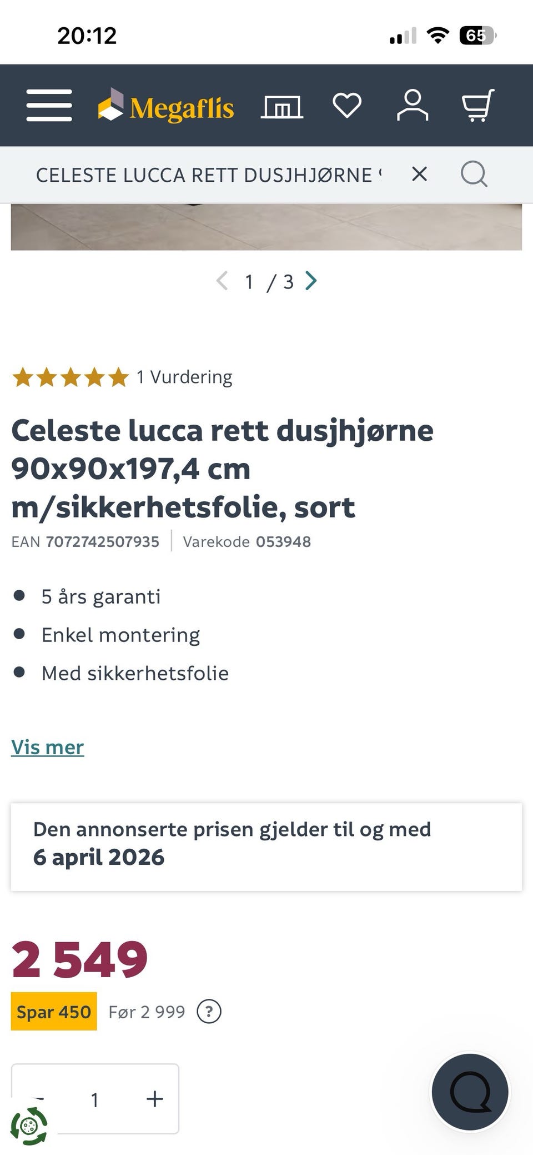Image resolution: width=533 pixels, height=1155 pixels.
Task: Select the five-star rating display
Action: tap(71, 376)
